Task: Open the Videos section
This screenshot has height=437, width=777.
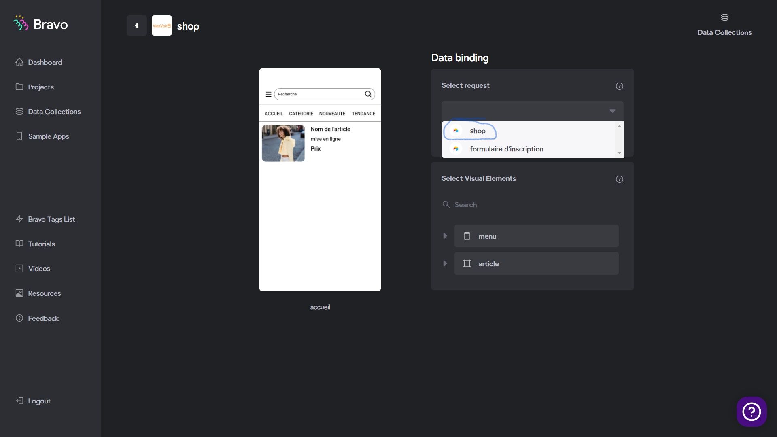Action: coord(33,269)
